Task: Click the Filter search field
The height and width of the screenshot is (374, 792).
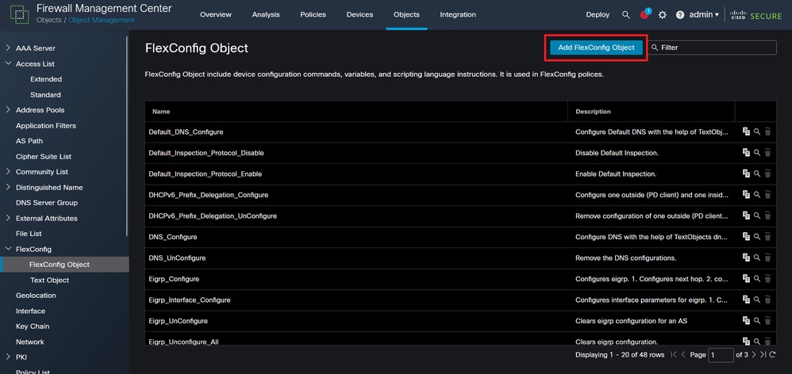Action: pyautogui.click(x=712, y=48)
